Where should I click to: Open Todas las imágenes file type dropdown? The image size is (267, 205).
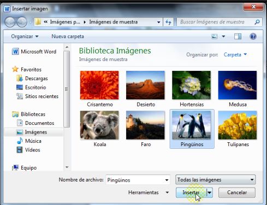pyautogui.click(x=216, y=180)
